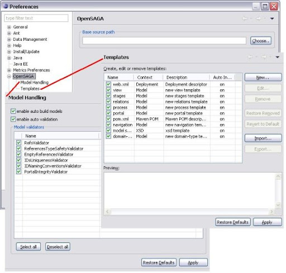Uncheck the web.xml template
The height and width of the screenshot is (273, 286).
pos(108,84)
